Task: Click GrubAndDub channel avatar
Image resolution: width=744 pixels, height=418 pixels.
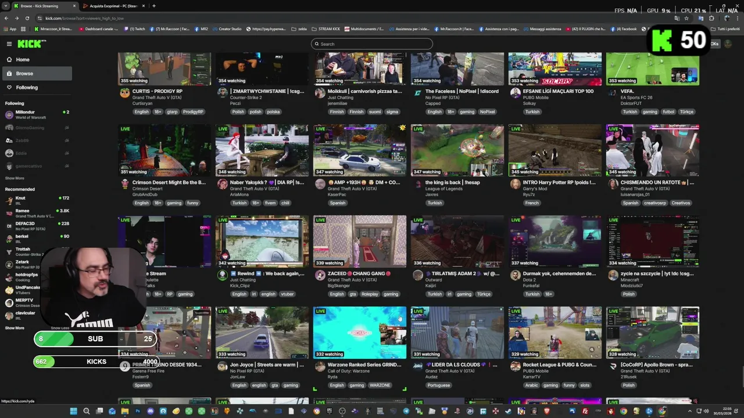Action: click(124, 184)
